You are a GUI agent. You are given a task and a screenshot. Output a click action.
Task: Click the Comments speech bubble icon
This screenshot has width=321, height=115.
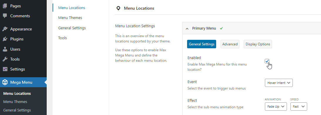tap(5, 16)
